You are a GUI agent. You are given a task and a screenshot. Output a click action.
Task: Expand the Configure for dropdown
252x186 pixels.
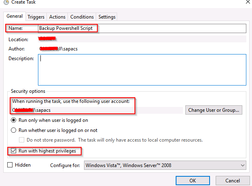click(165, 165)
